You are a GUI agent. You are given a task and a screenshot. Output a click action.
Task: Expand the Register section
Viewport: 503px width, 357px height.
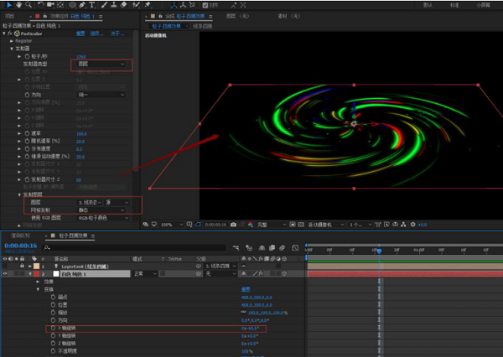coord(12,41)
